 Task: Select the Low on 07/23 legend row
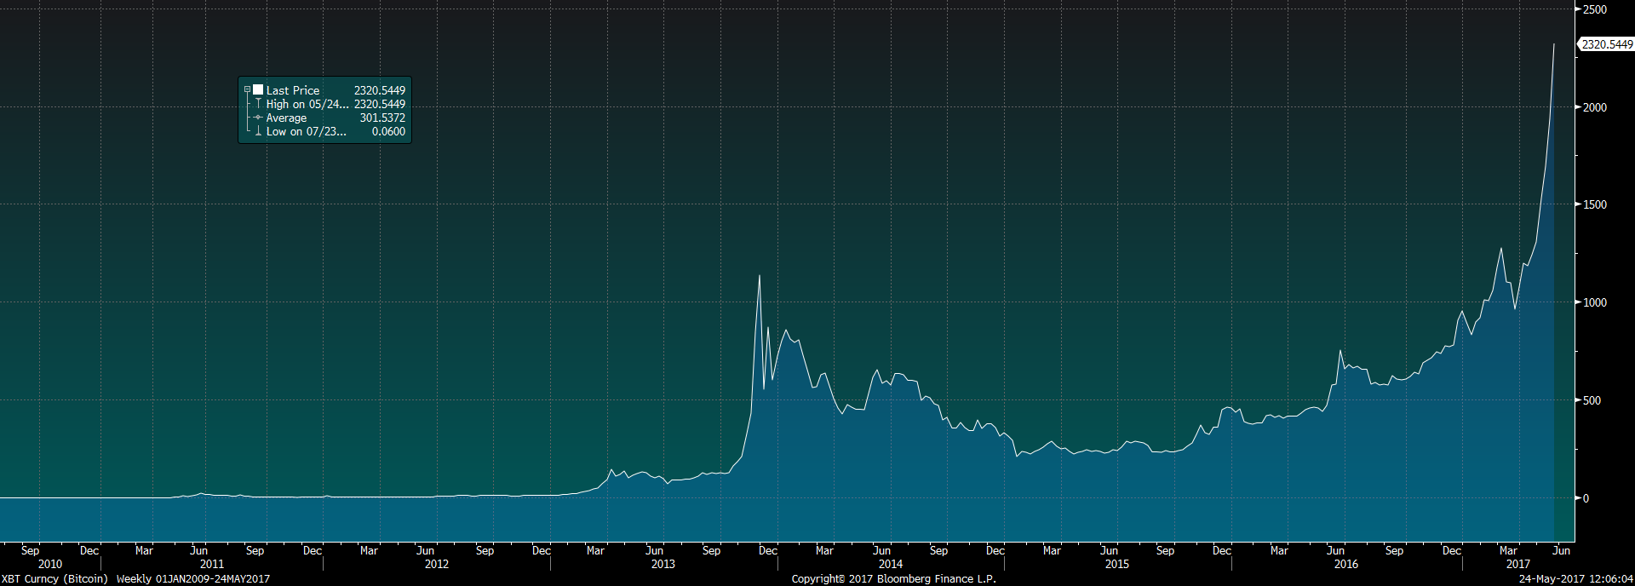306,132
